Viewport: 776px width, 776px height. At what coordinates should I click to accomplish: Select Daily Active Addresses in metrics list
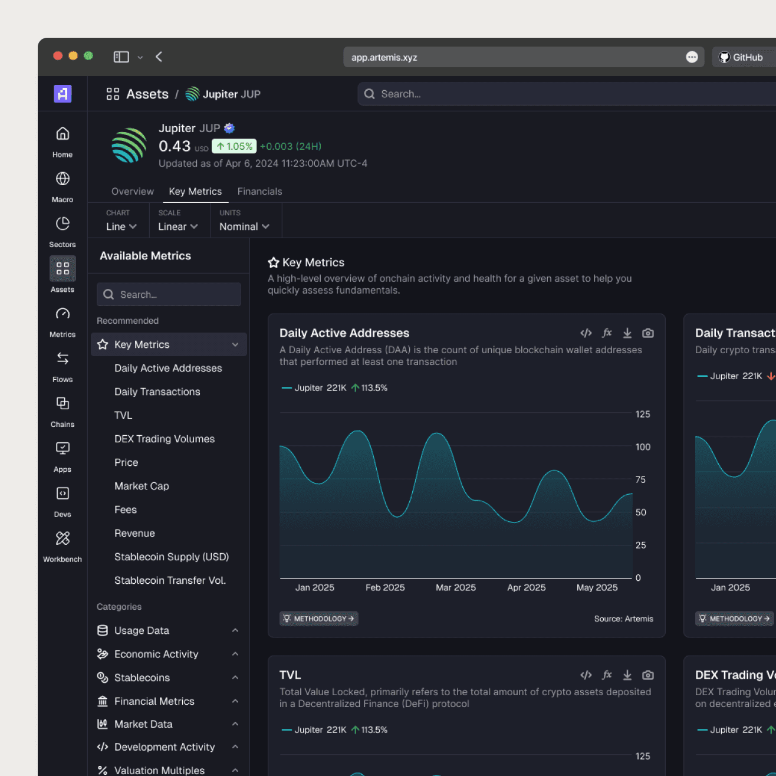click(168, 368)
